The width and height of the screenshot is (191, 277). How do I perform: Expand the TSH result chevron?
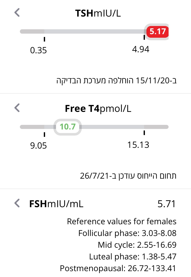[x=17, y=12]
